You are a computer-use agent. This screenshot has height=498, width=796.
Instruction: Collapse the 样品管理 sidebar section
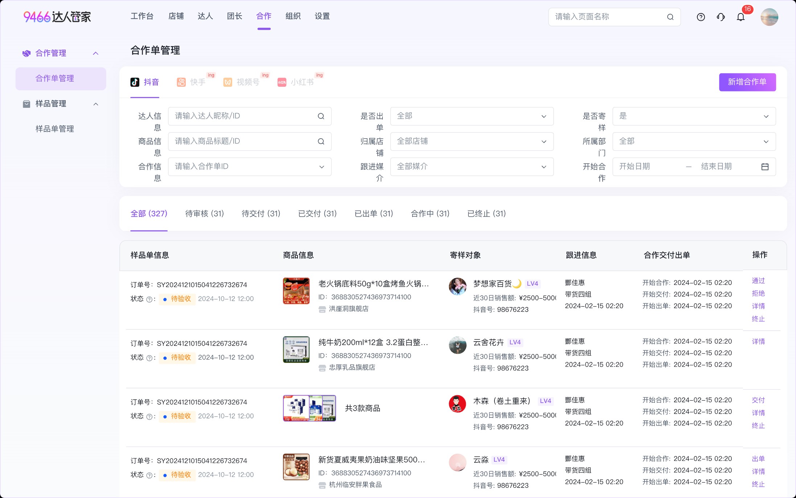coord(96,104)
